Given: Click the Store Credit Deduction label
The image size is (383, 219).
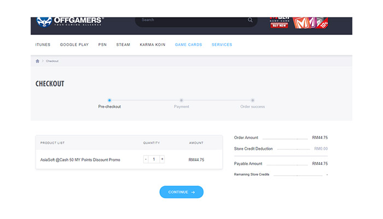Looking at the screenshot, I should 253,148.
